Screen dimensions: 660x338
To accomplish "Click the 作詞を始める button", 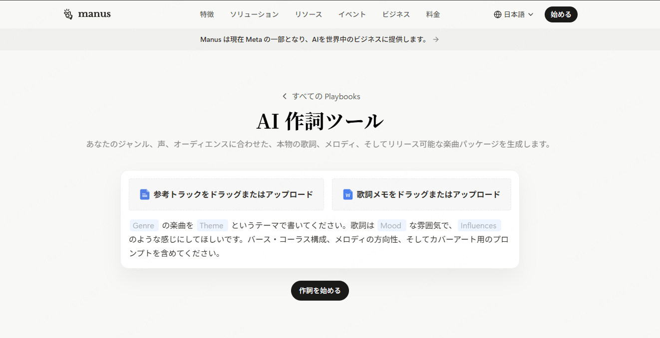I will pyautogui.click(x=320, y=291).
